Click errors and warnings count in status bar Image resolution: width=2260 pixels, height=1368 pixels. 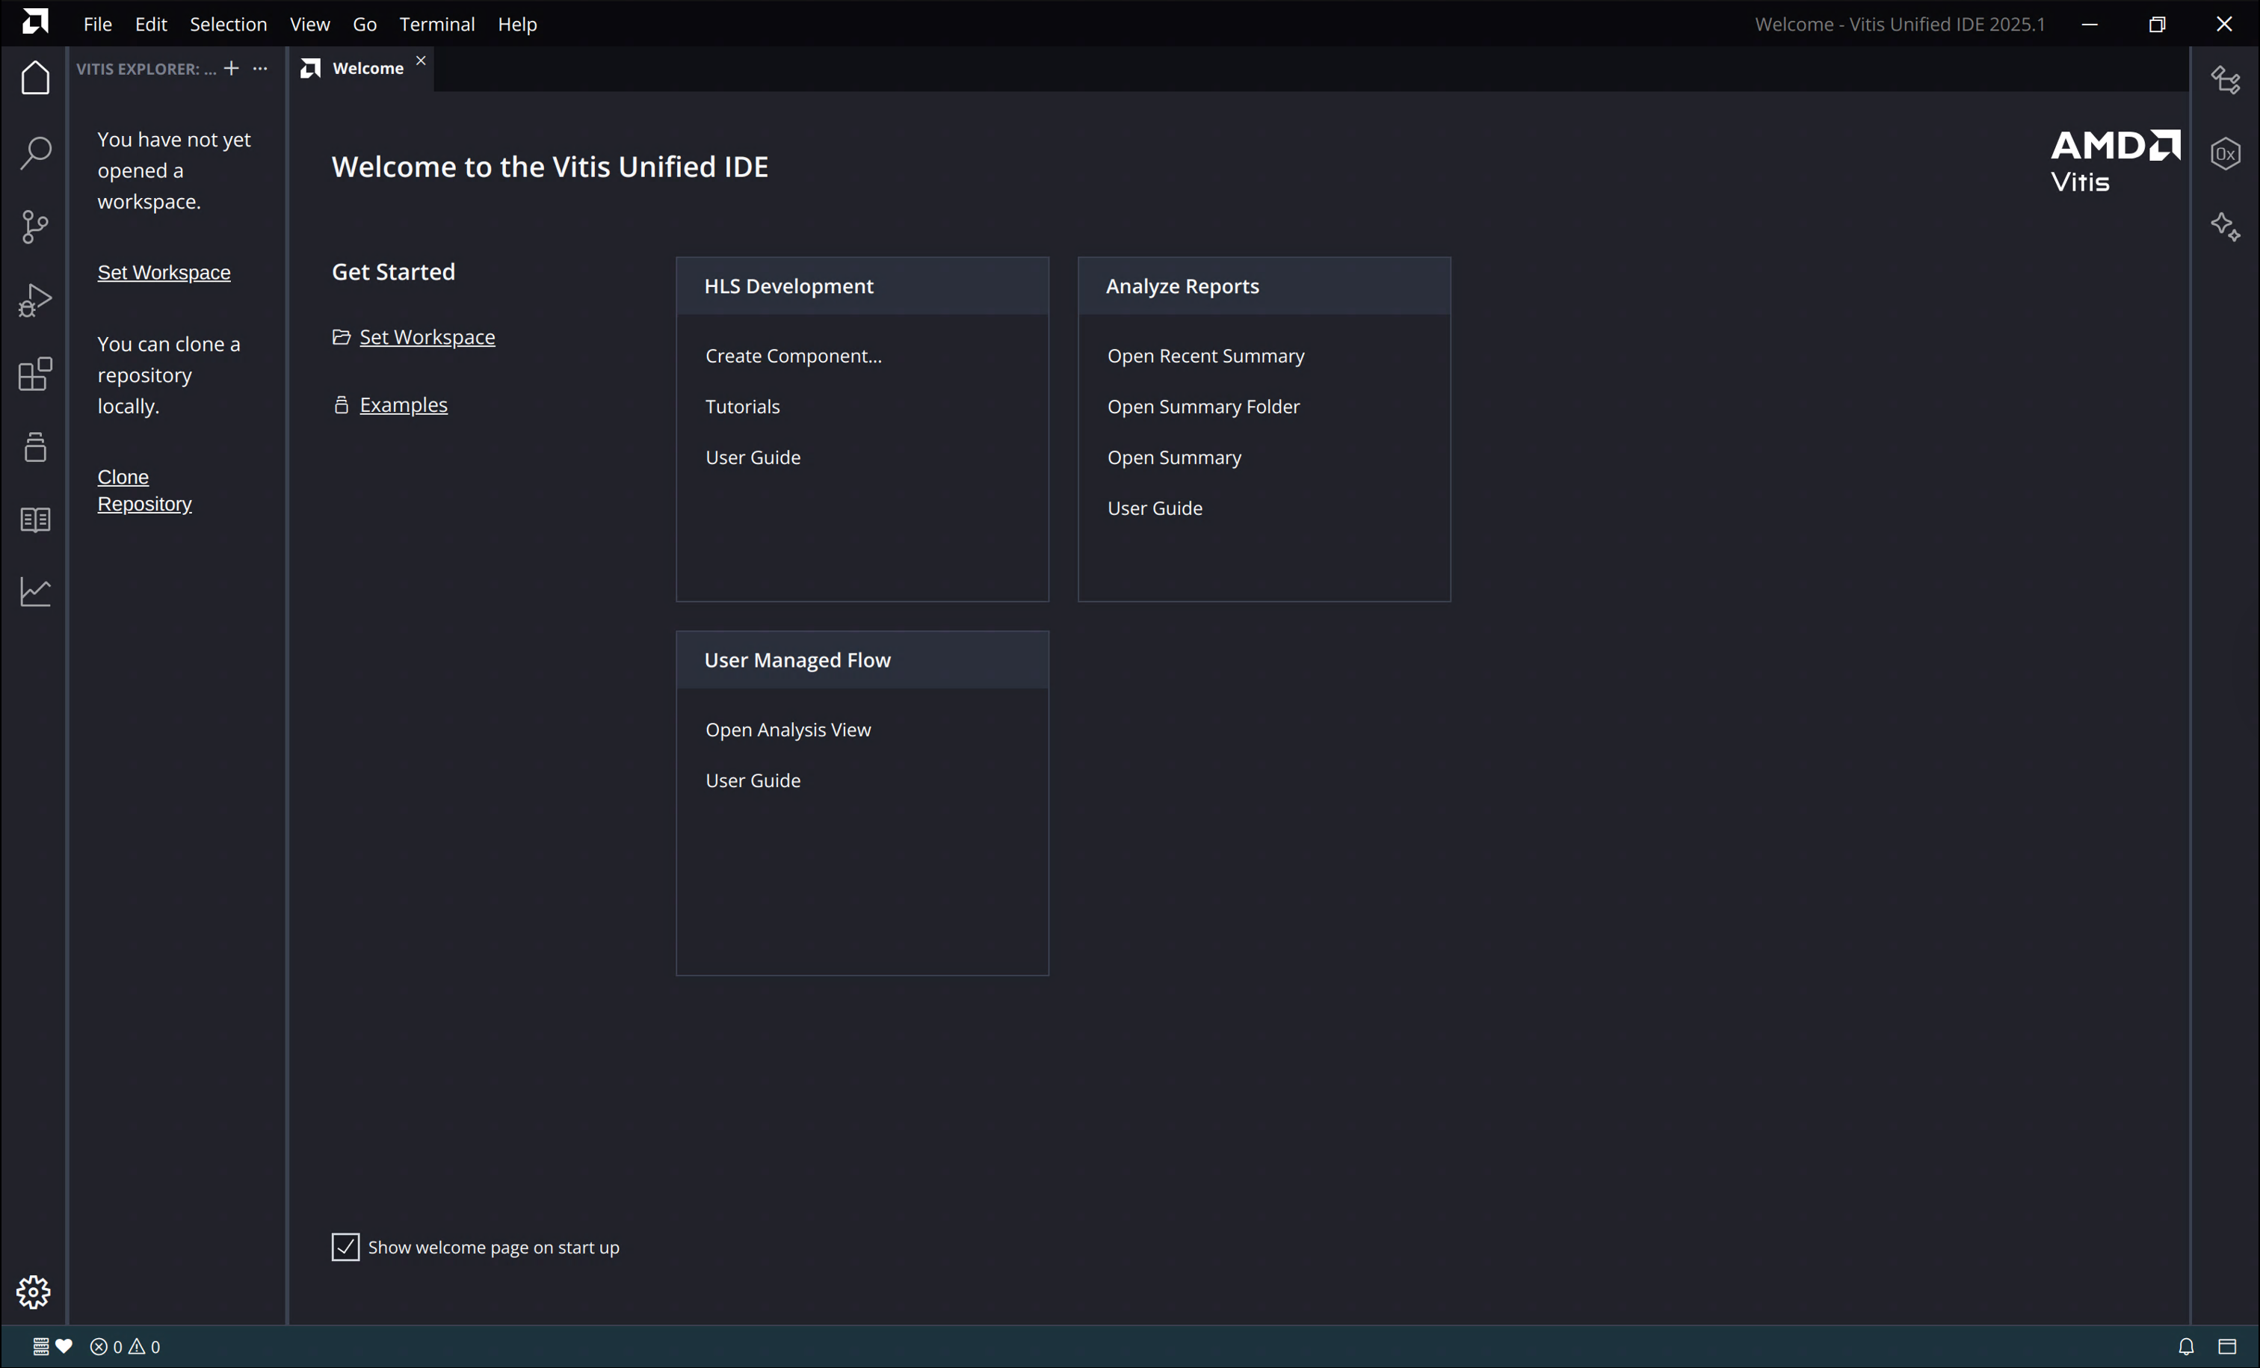point(126,1346)
